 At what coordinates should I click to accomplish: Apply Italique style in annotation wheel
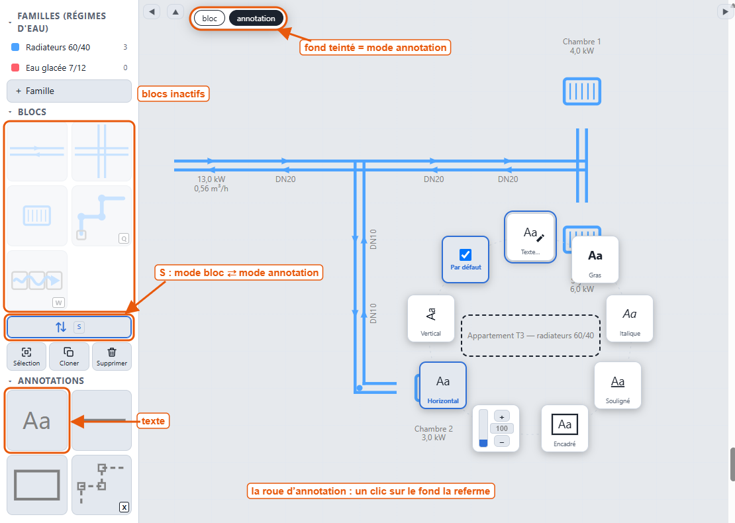(630, 318)
